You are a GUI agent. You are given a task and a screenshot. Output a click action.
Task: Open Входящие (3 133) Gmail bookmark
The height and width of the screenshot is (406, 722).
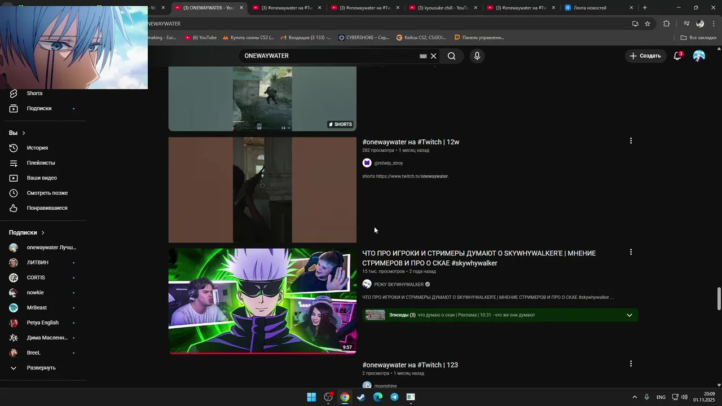pyautogui.click(x=306, y=38)
